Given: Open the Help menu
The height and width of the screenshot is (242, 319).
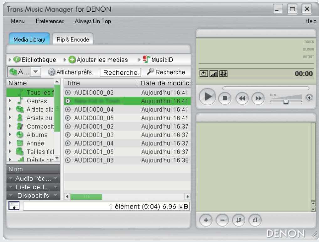Looking at the screenshot, I should click(x=311, y=21).
